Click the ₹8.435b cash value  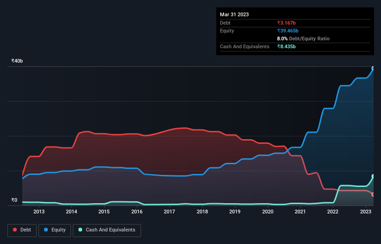[286, 46]
